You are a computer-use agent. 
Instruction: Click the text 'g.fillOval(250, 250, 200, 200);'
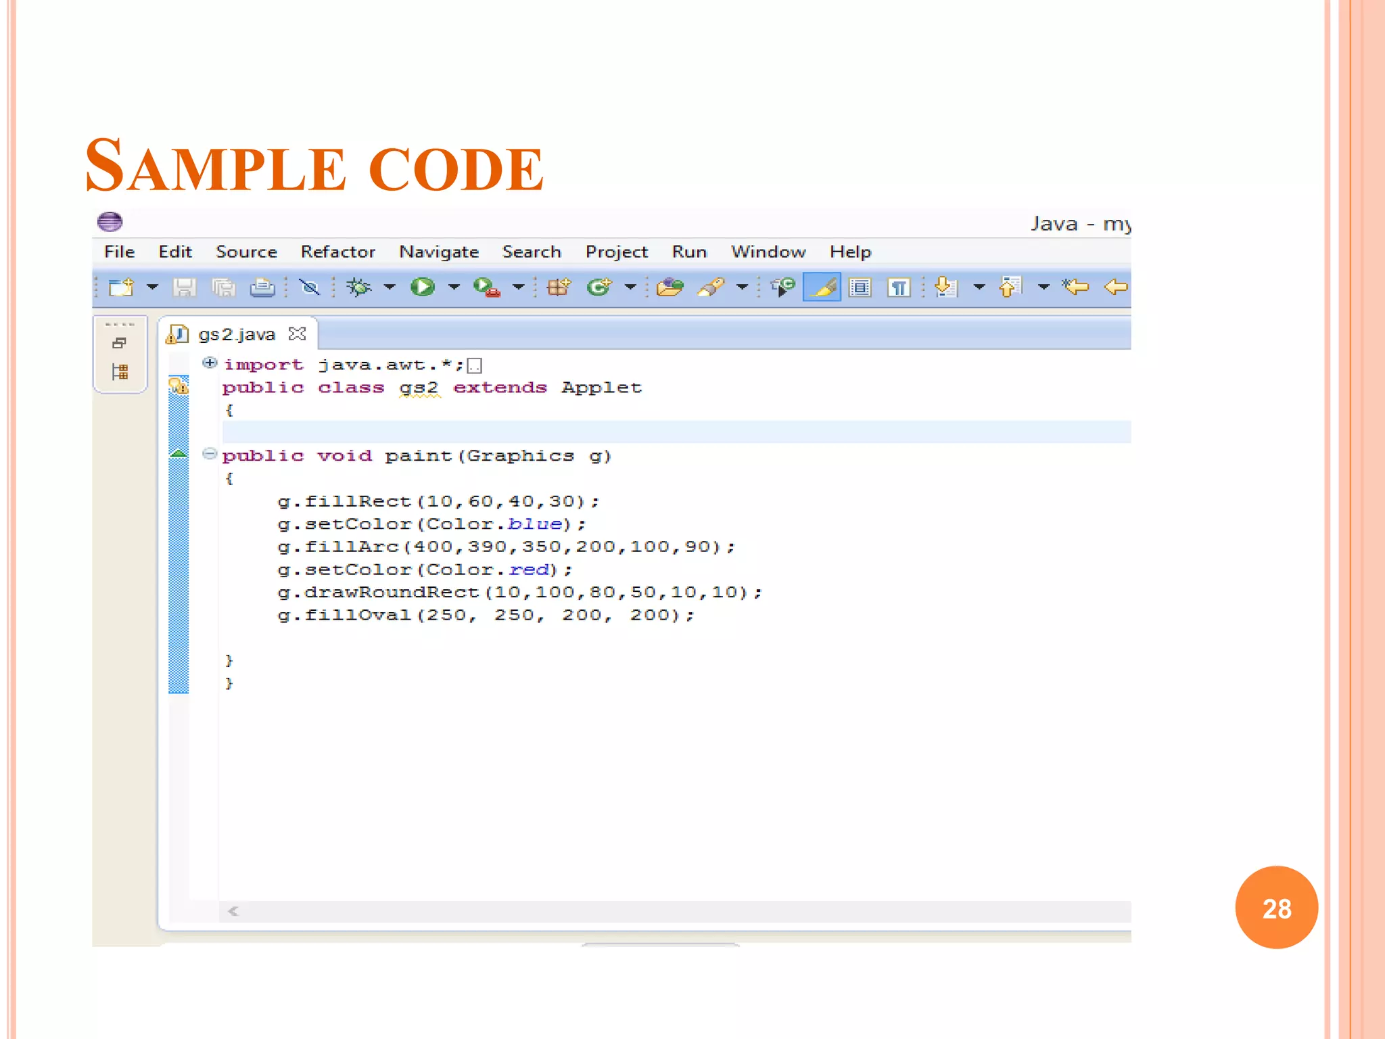coord(486,616)
